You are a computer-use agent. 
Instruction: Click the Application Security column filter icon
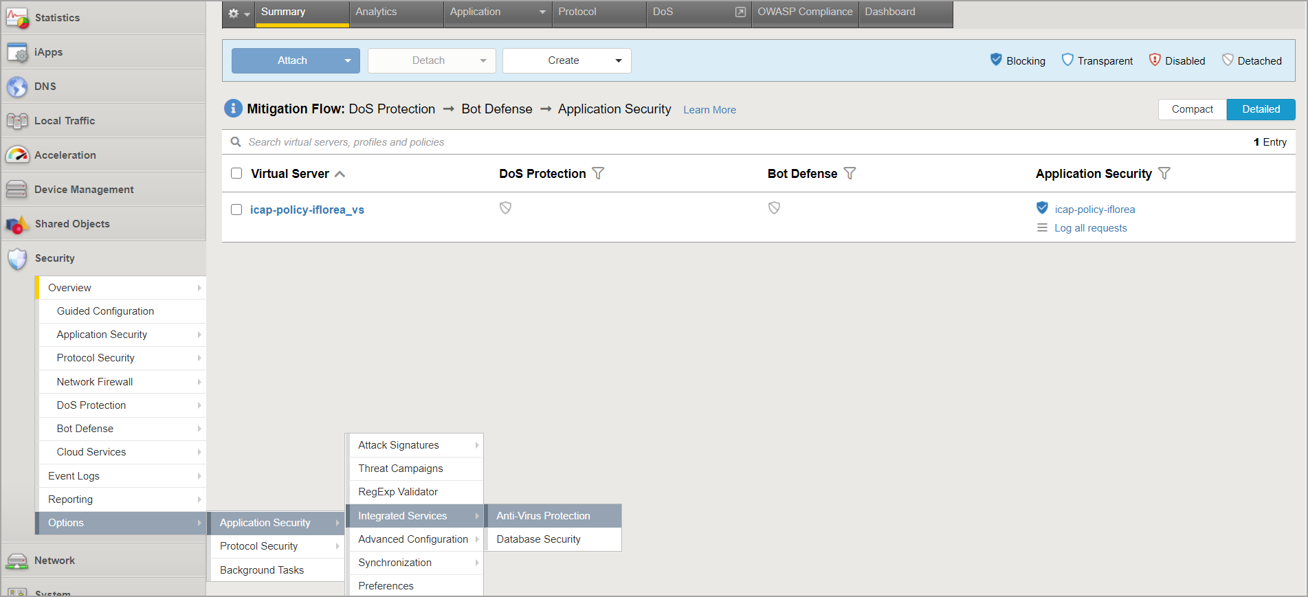[x=1164, y=174]
